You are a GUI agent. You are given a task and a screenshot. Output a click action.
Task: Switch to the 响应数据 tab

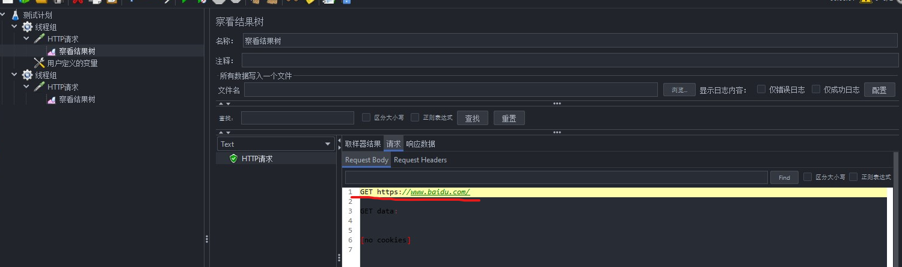(420, 144)
